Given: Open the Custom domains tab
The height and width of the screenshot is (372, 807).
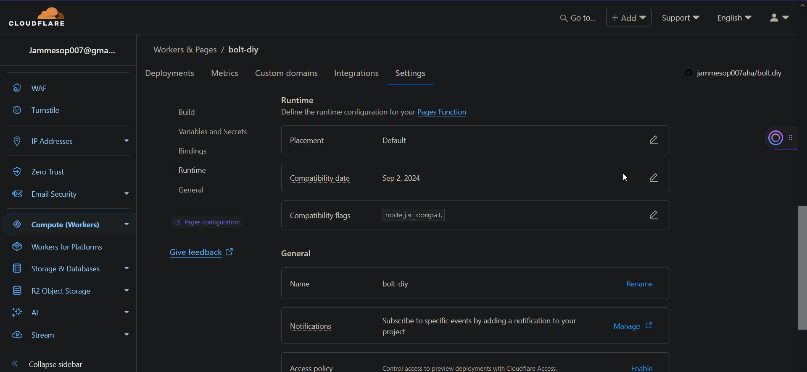Looking at the screenshot, I should coord(286,73).
